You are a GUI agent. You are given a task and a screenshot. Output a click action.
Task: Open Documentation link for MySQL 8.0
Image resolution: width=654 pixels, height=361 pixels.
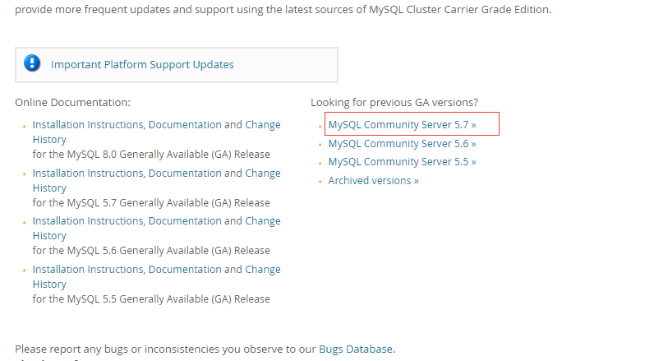pyautogui.click(x=185, y=125)
